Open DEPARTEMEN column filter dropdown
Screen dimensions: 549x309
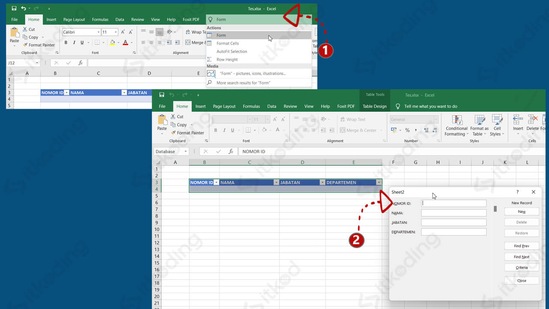coord(379,182)
